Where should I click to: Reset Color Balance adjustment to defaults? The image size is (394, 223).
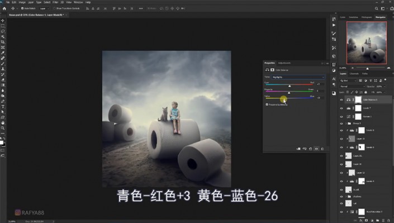point(311,149)
